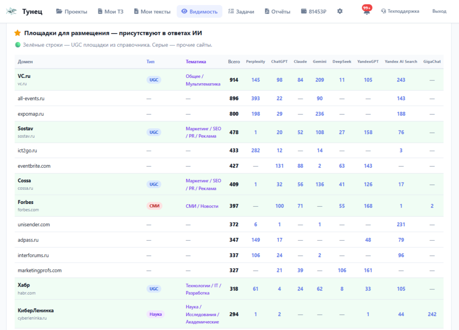Sort by the Всего column header
The image size is (459, 330).
[234, 62]
